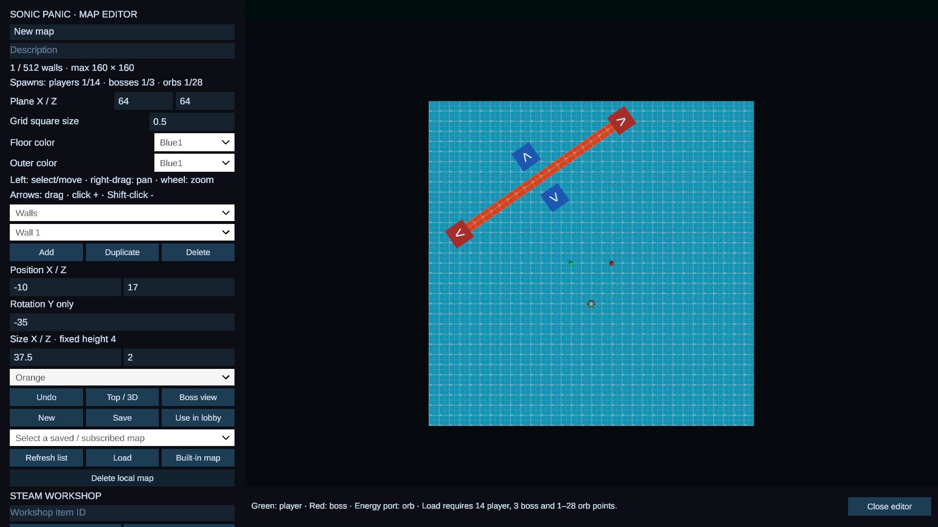Click the Load button
This screenshot has width=938, height=527.
[122, 458]
